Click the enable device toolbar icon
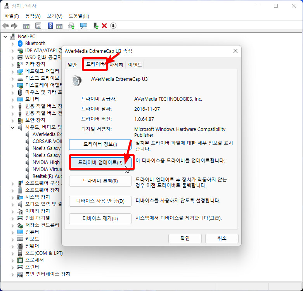Viewport: 303px width, 291px height. pos(96,26)
